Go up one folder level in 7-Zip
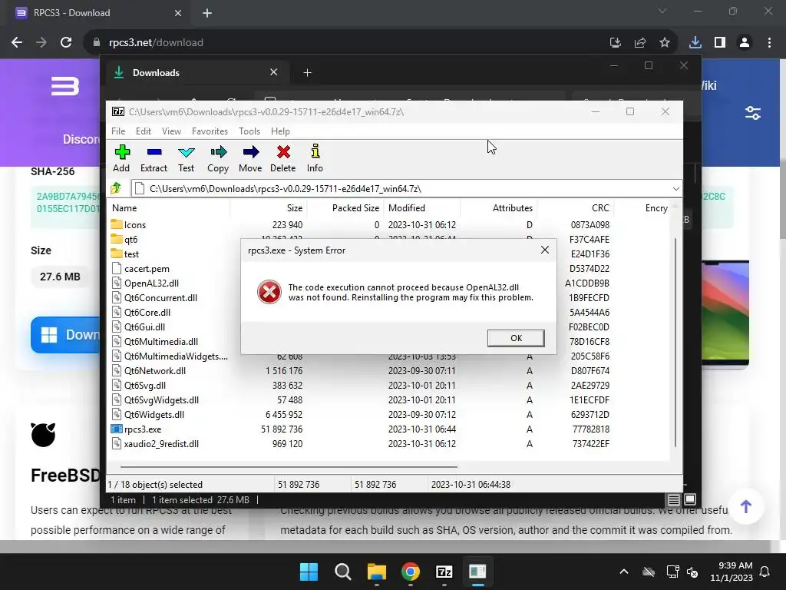786x590 pixels. pyautogui.click(x=117, y=189)
